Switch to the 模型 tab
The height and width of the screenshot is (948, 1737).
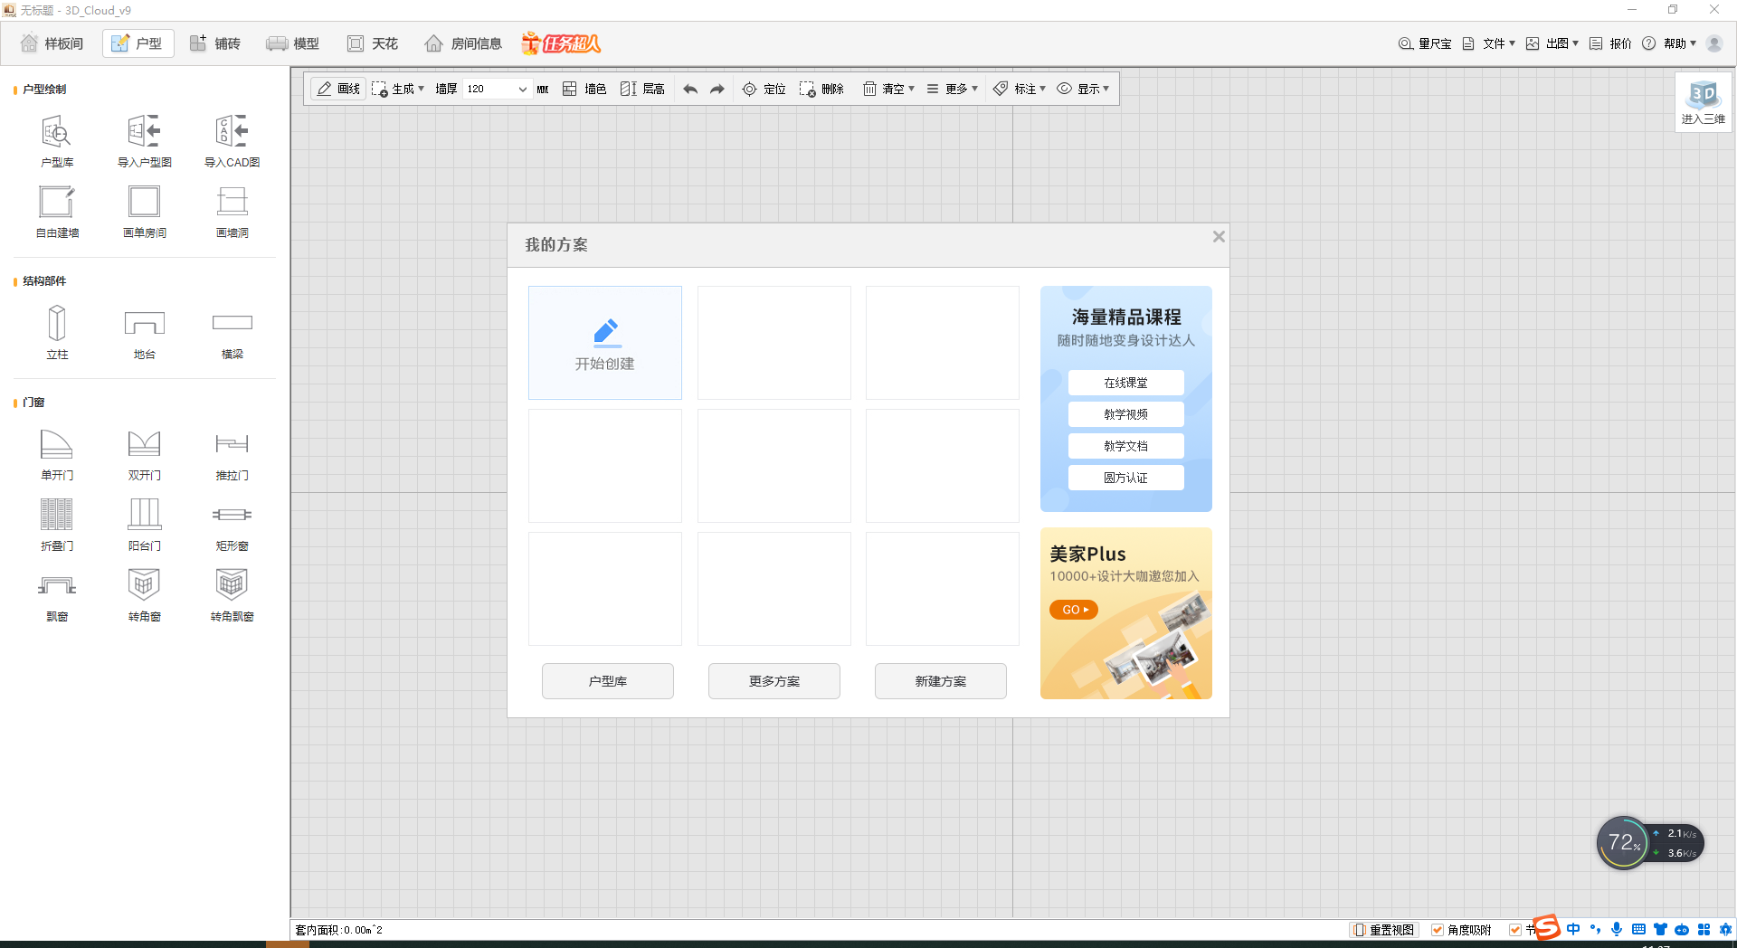pyautogui.click(x=293, y=43)
